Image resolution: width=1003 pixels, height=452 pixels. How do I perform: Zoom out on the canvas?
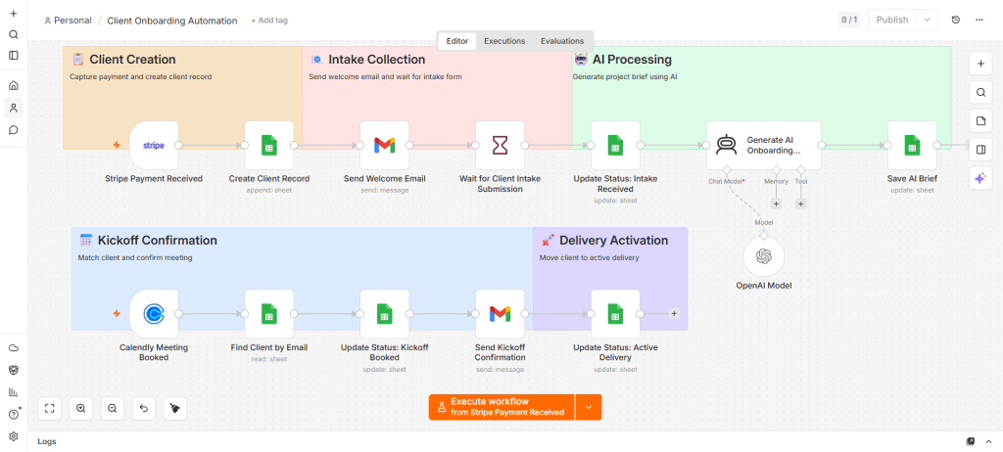point(113,408)
